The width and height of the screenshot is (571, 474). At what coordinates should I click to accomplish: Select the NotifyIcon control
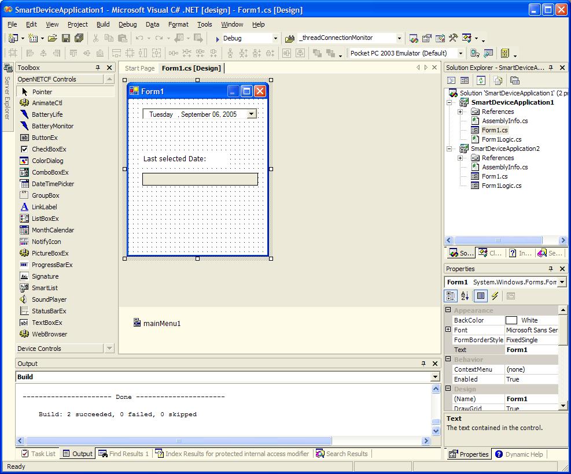tap(46, 242)
